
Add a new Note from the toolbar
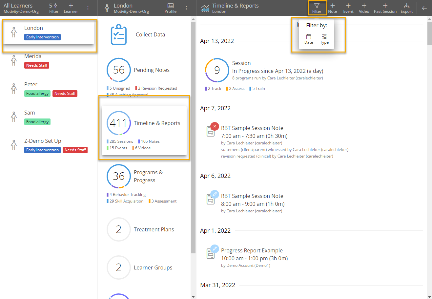point(332,8)
